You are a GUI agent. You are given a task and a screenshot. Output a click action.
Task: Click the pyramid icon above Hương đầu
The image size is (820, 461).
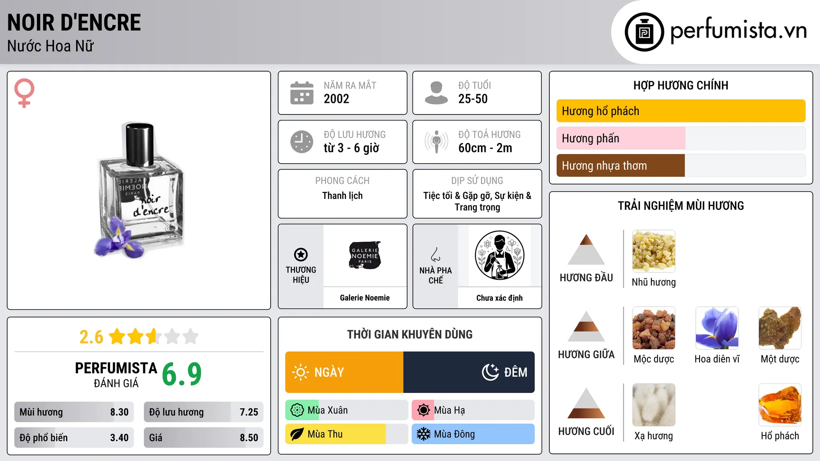(586, 249)
